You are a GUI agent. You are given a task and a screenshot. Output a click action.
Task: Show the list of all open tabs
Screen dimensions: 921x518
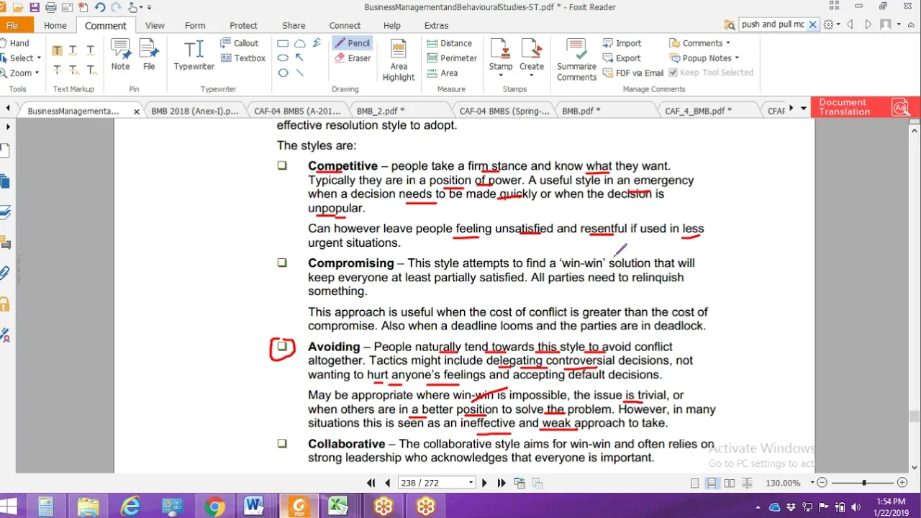click(x=804, y=109)
